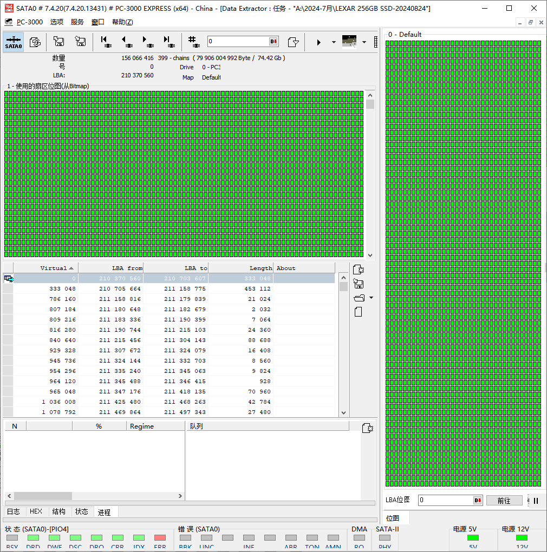
Task: Click the grid hash toolbar icon
Action: (x=194, y=42)
